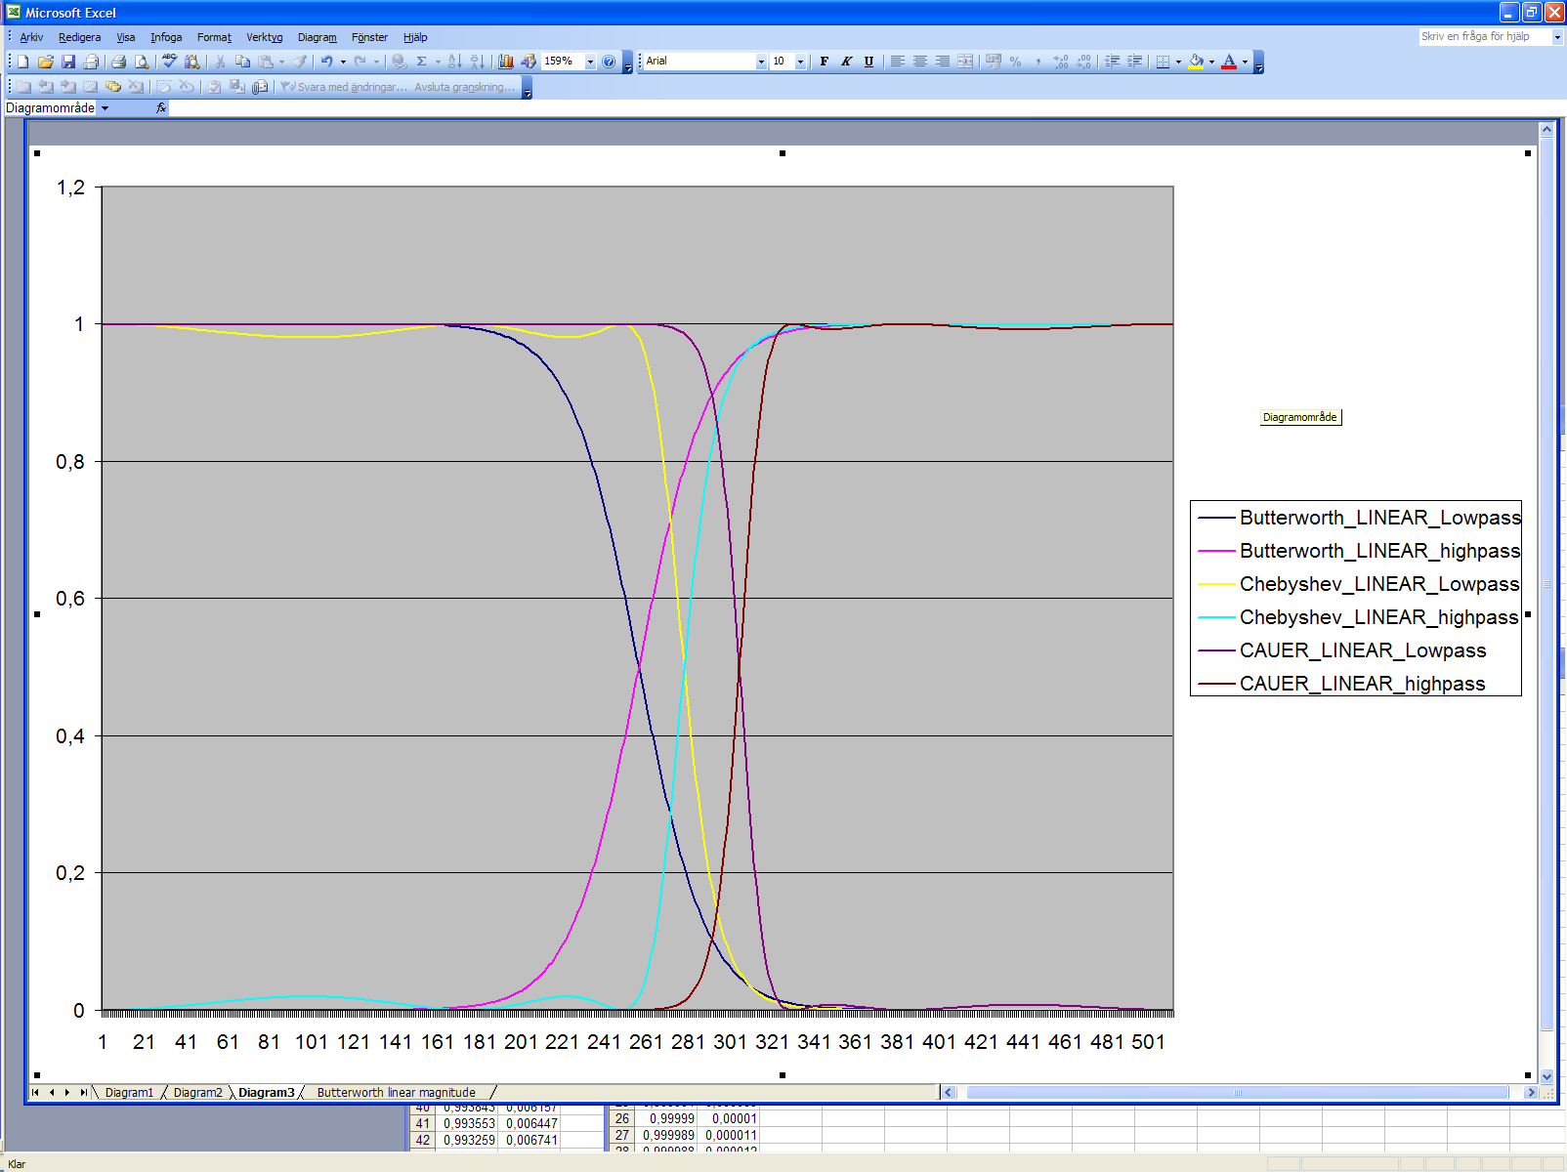Decrease the indent
Image resolution: width=1567 pixels, height=1172 pixels.
[1112, 62]
